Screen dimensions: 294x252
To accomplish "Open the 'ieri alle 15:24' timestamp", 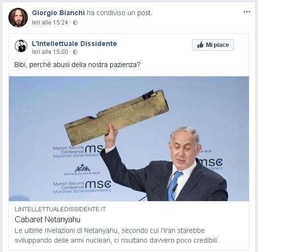I will (50, 23).
